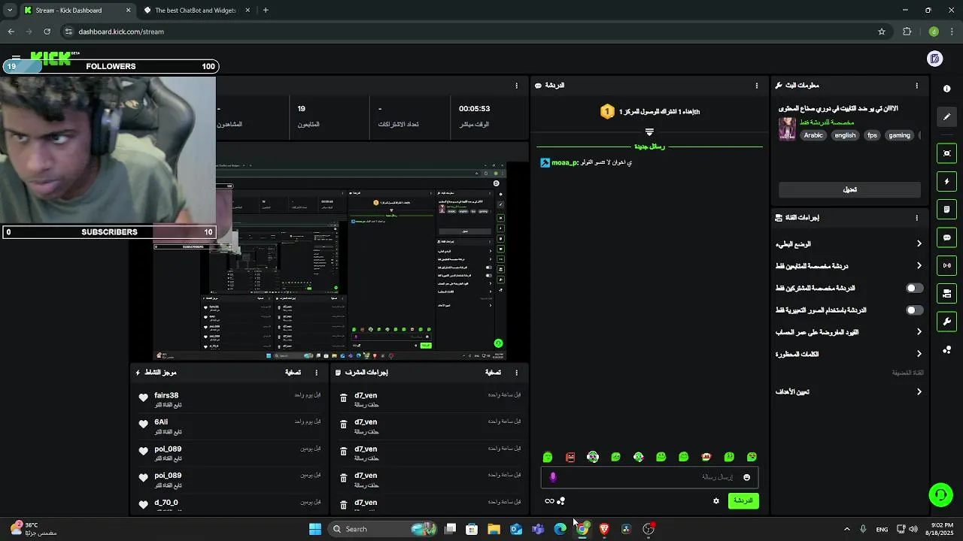963x541 pixels.
Task: Open the document notes sidebar icon
Action: pos(946,209)
